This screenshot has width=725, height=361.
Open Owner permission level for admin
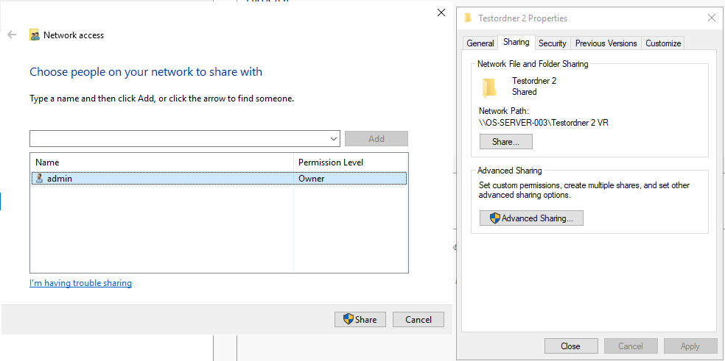tap(311, 178)
